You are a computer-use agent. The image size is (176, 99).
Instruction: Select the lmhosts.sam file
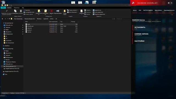(51, 26)
